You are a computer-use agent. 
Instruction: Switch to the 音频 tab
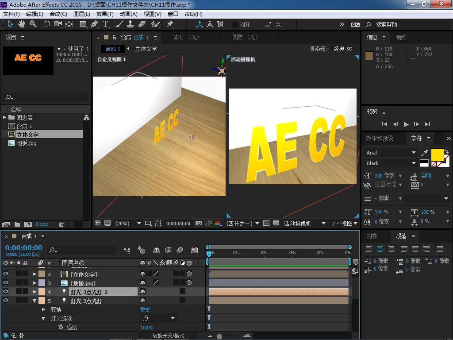401,37
